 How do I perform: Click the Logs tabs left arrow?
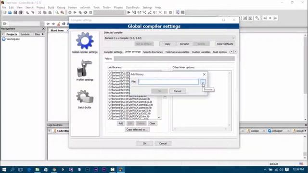coord(49,131)
